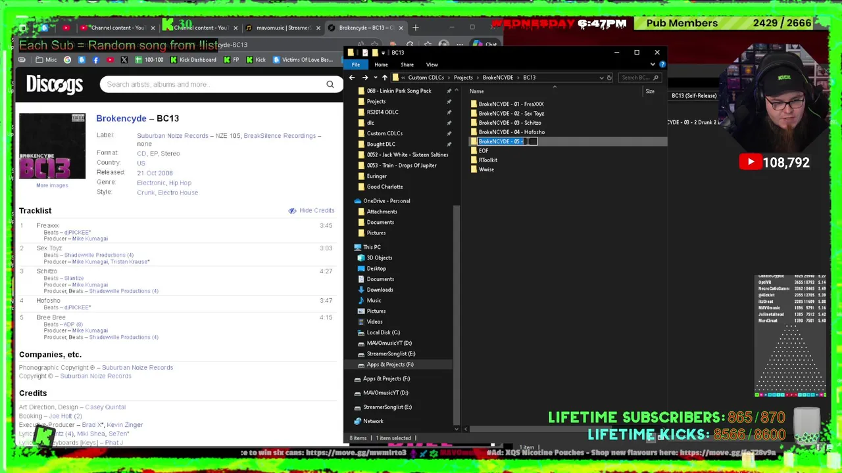Open the Home ribbon tab
842x473 pixels.
[x=381, y=64]
